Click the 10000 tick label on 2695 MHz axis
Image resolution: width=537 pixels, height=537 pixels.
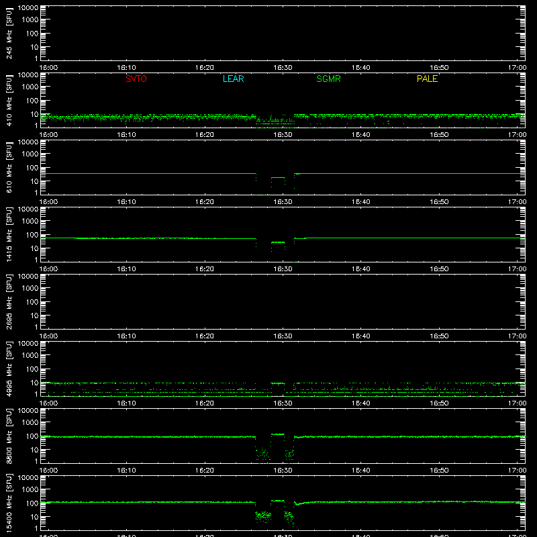point(28,277)
